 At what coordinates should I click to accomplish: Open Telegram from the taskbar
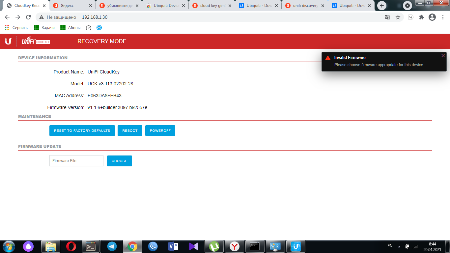(112, 246)
